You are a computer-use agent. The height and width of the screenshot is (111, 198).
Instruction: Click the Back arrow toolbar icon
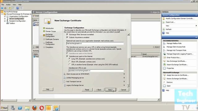tap(2, 8)
